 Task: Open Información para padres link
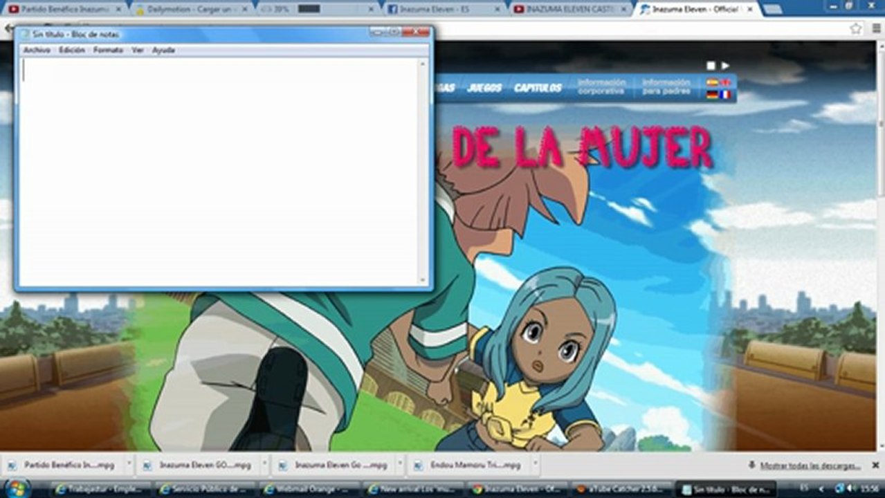point(666,86)
